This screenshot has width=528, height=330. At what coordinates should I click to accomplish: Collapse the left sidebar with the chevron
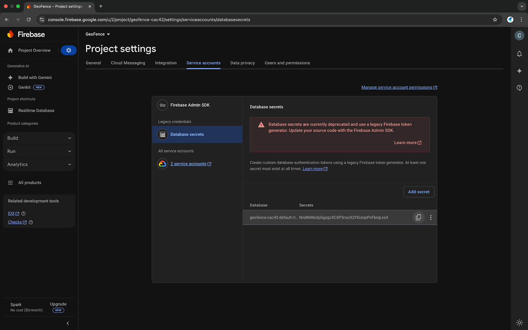click(x=68, y=323)
